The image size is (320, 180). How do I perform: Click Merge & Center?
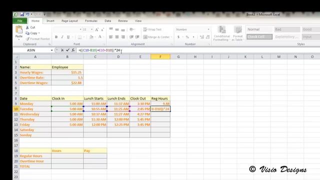(156, 37)
